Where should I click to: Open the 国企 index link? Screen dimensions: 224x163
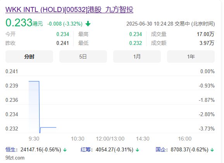[160, 149]
